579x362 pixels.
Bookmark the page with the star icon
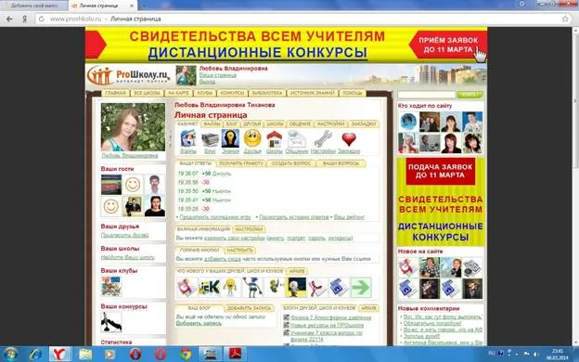pyautogui.click(x=565, y=19)
